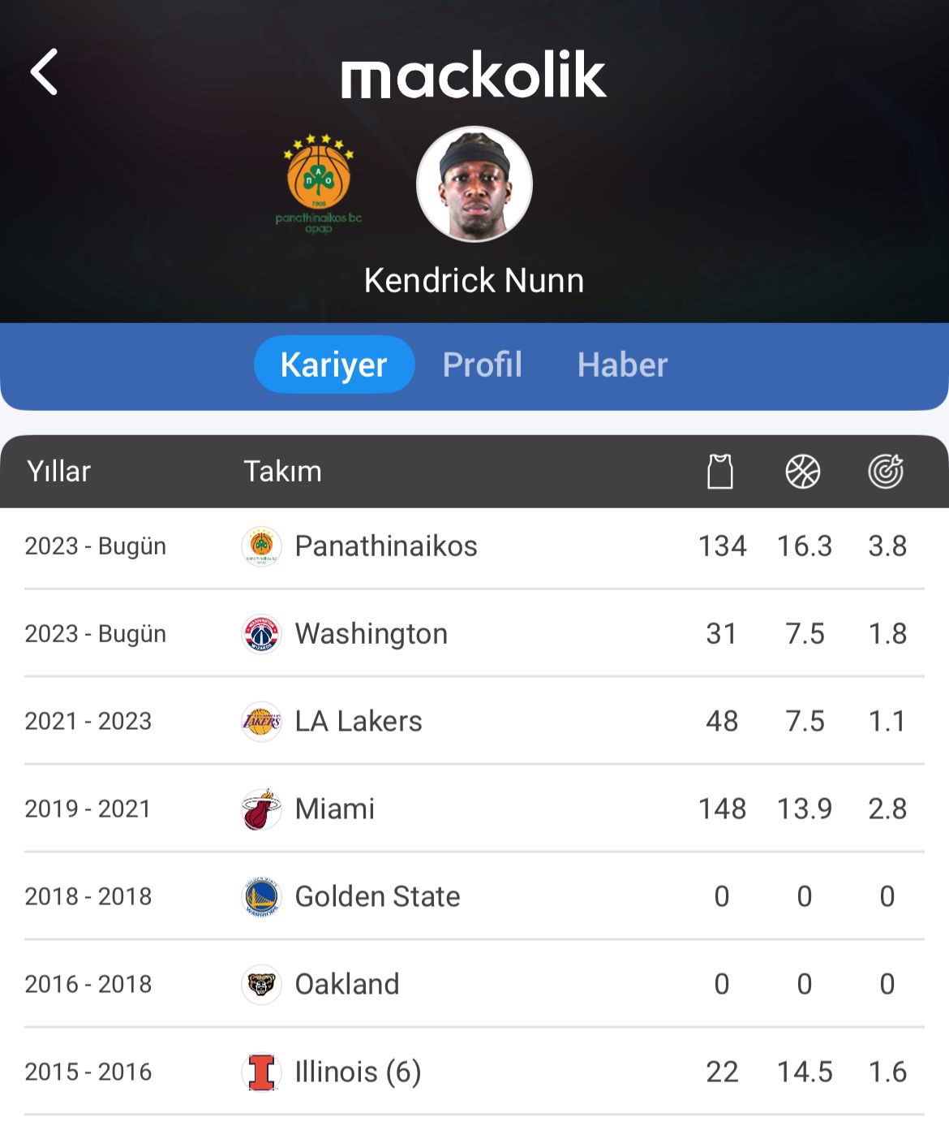Tap the Oakland team logo
The image size is (949, 1139).
(x=261, y=985)
